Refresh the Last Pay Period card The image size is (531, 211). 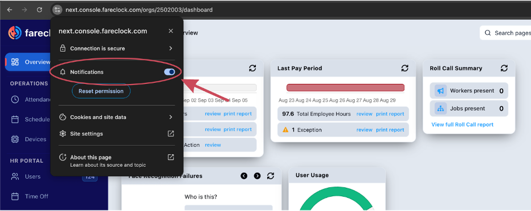(404, 68)
